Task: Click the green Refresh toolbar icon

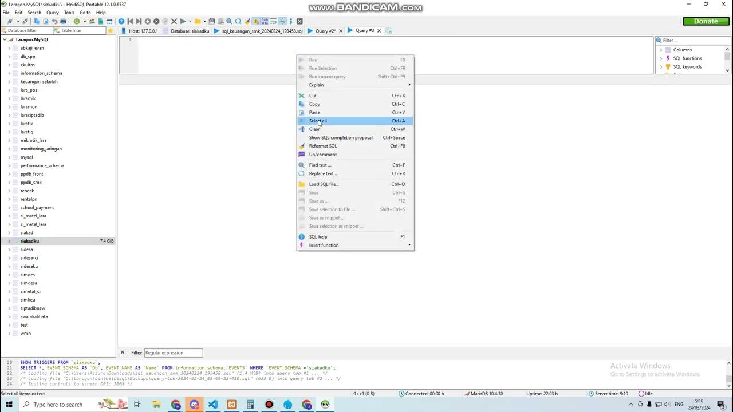Action: (x=77, y=21)
